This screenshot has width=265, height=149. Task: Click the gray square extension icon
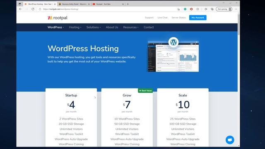point(198,9)
